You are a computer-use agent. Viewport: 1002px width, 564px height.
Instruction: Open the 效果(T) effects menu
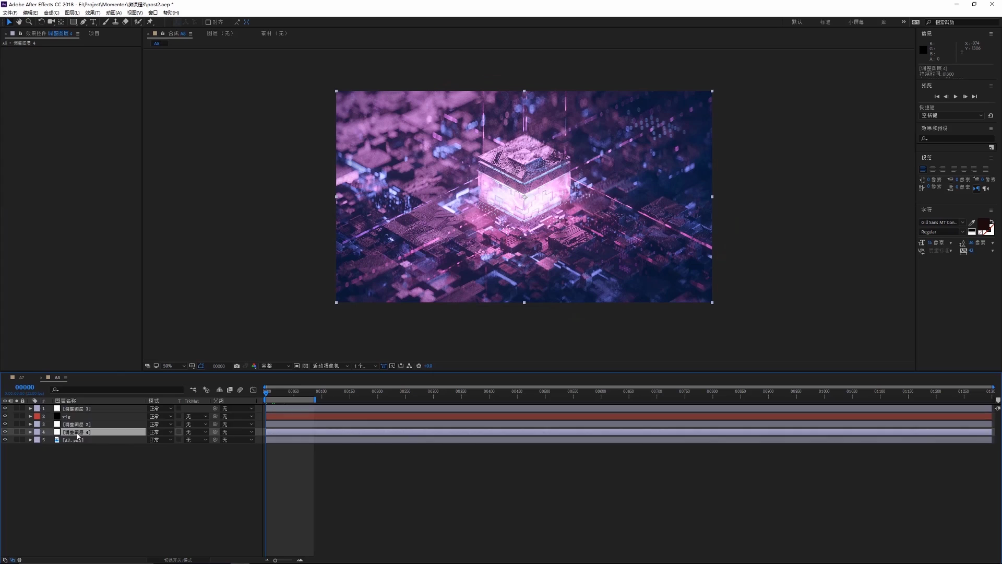click(x=92, y=13)
